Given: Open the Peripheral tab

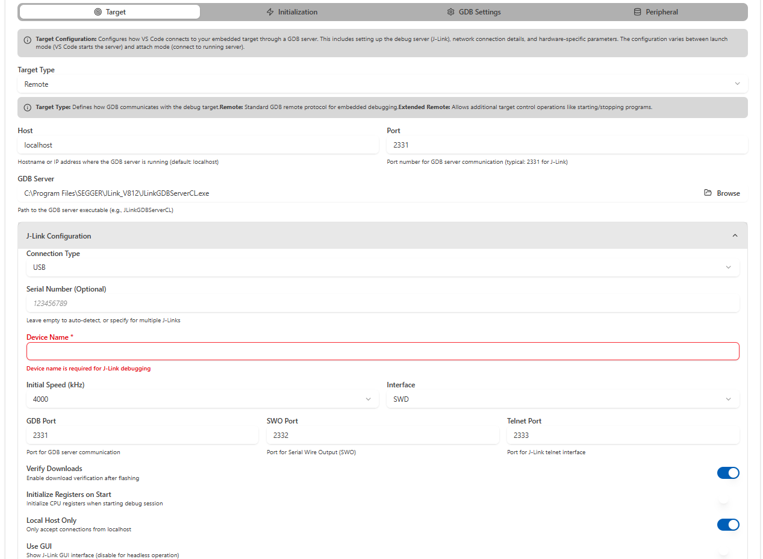Looking at the screenshot, I should pos(655,12).
